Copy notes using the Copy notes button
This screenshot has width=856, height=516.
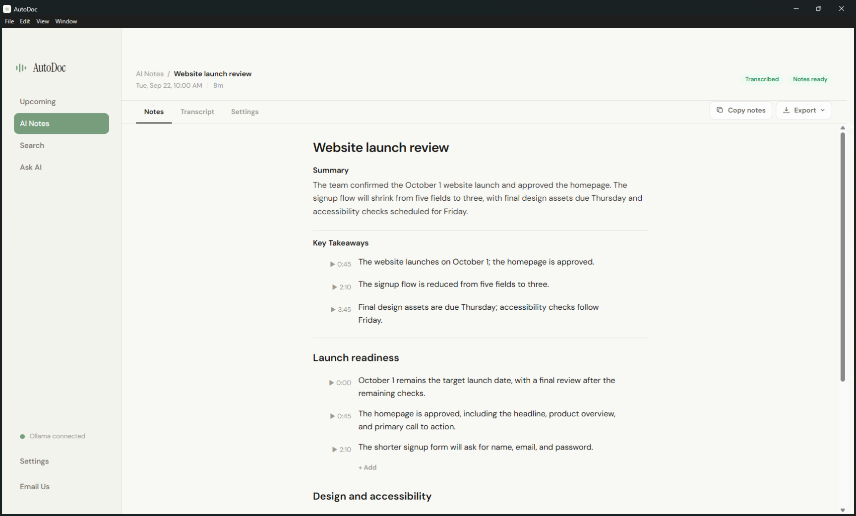(741, 110)
